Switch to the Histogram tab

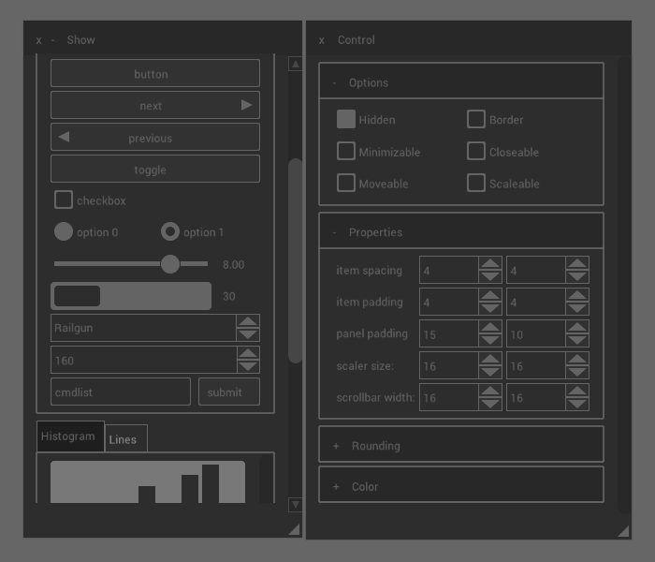pyautogui.click(x=70, y=436)
